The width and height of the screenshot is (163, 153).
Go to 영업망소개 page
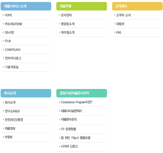tap(68, 24)
